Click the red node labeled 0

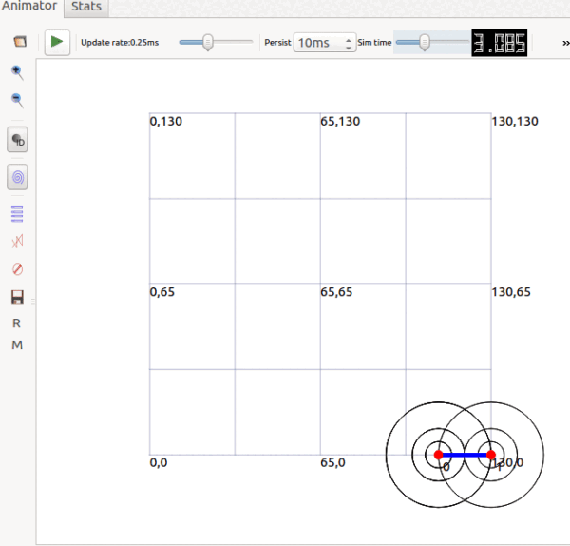coord(439,455)
